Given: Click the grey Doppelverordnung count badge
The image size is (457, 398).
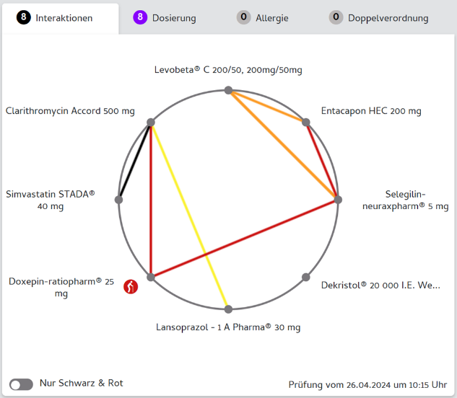Looking at the screenshot, I should (x=336, y=17).
